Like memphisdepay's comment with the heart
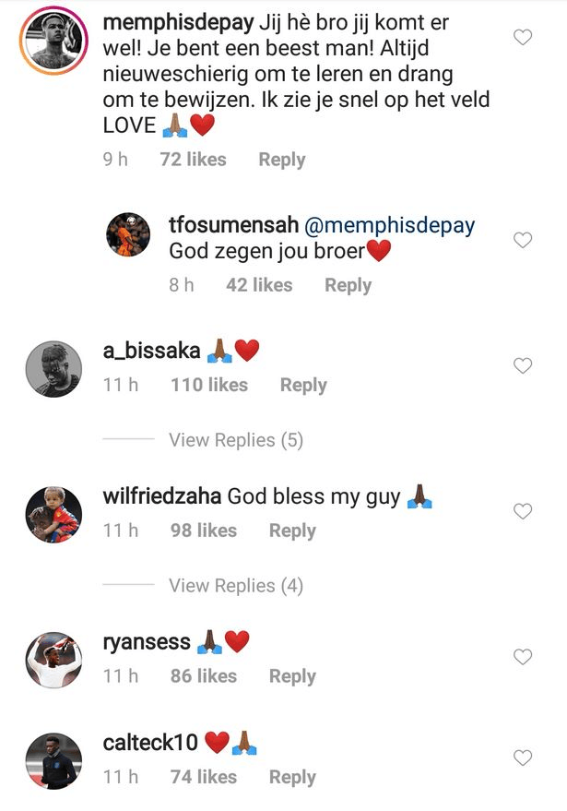The width and height of the screenshot is (567, 811). click(523, 38)
